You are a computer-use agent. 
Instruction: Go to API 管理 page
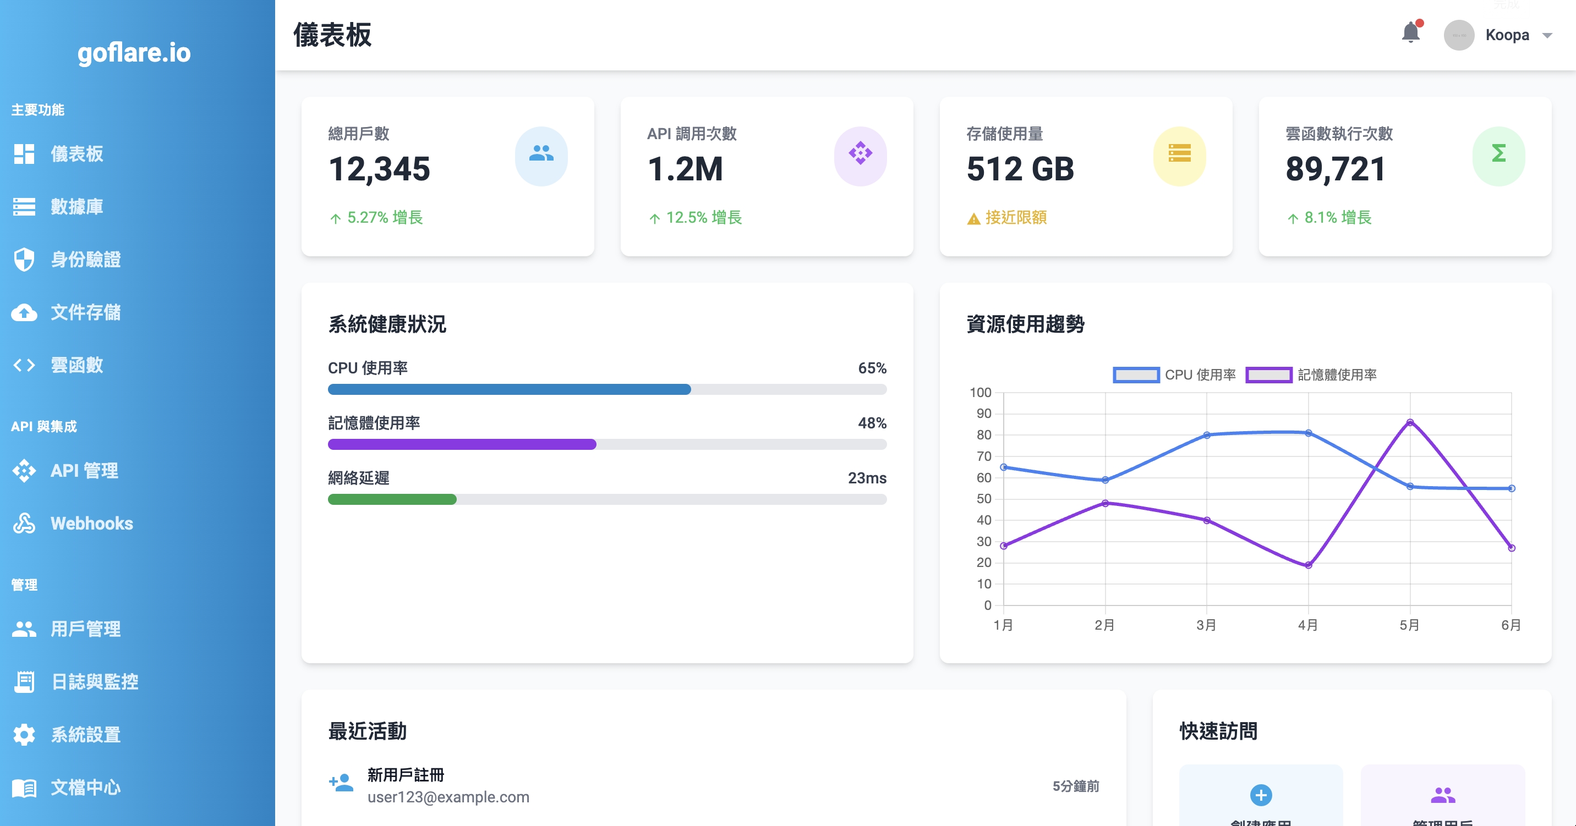click(84, 471)
